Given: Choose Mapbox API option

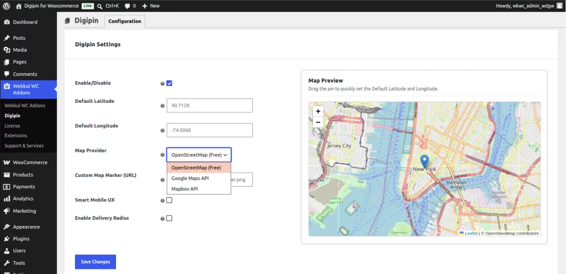Looking at the screenshot, I should (199, 189).
